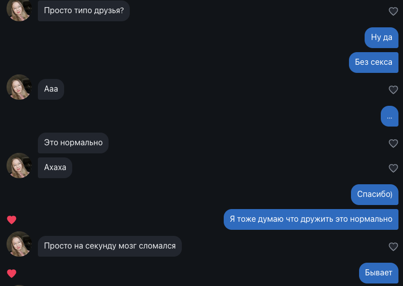
Task: Select the "Это нормально" received message
Action: (x=73, y=143)
